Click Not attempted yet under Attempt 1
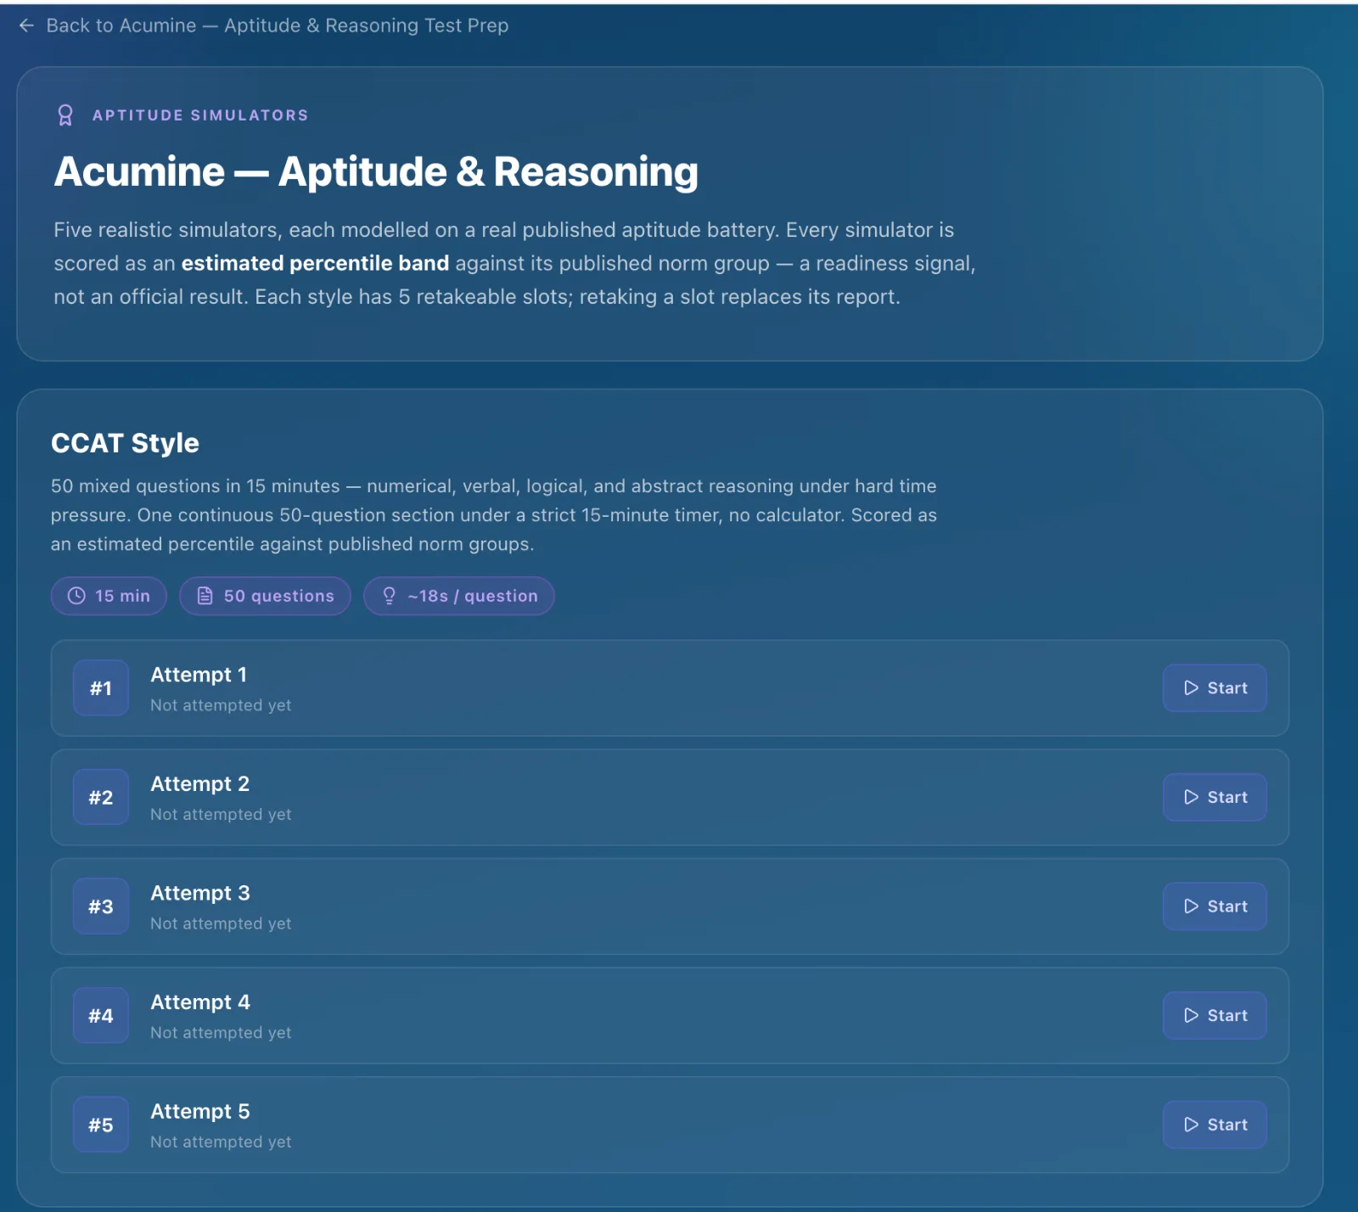Viewport: 1358px width, 1212px height. point(221,705)
